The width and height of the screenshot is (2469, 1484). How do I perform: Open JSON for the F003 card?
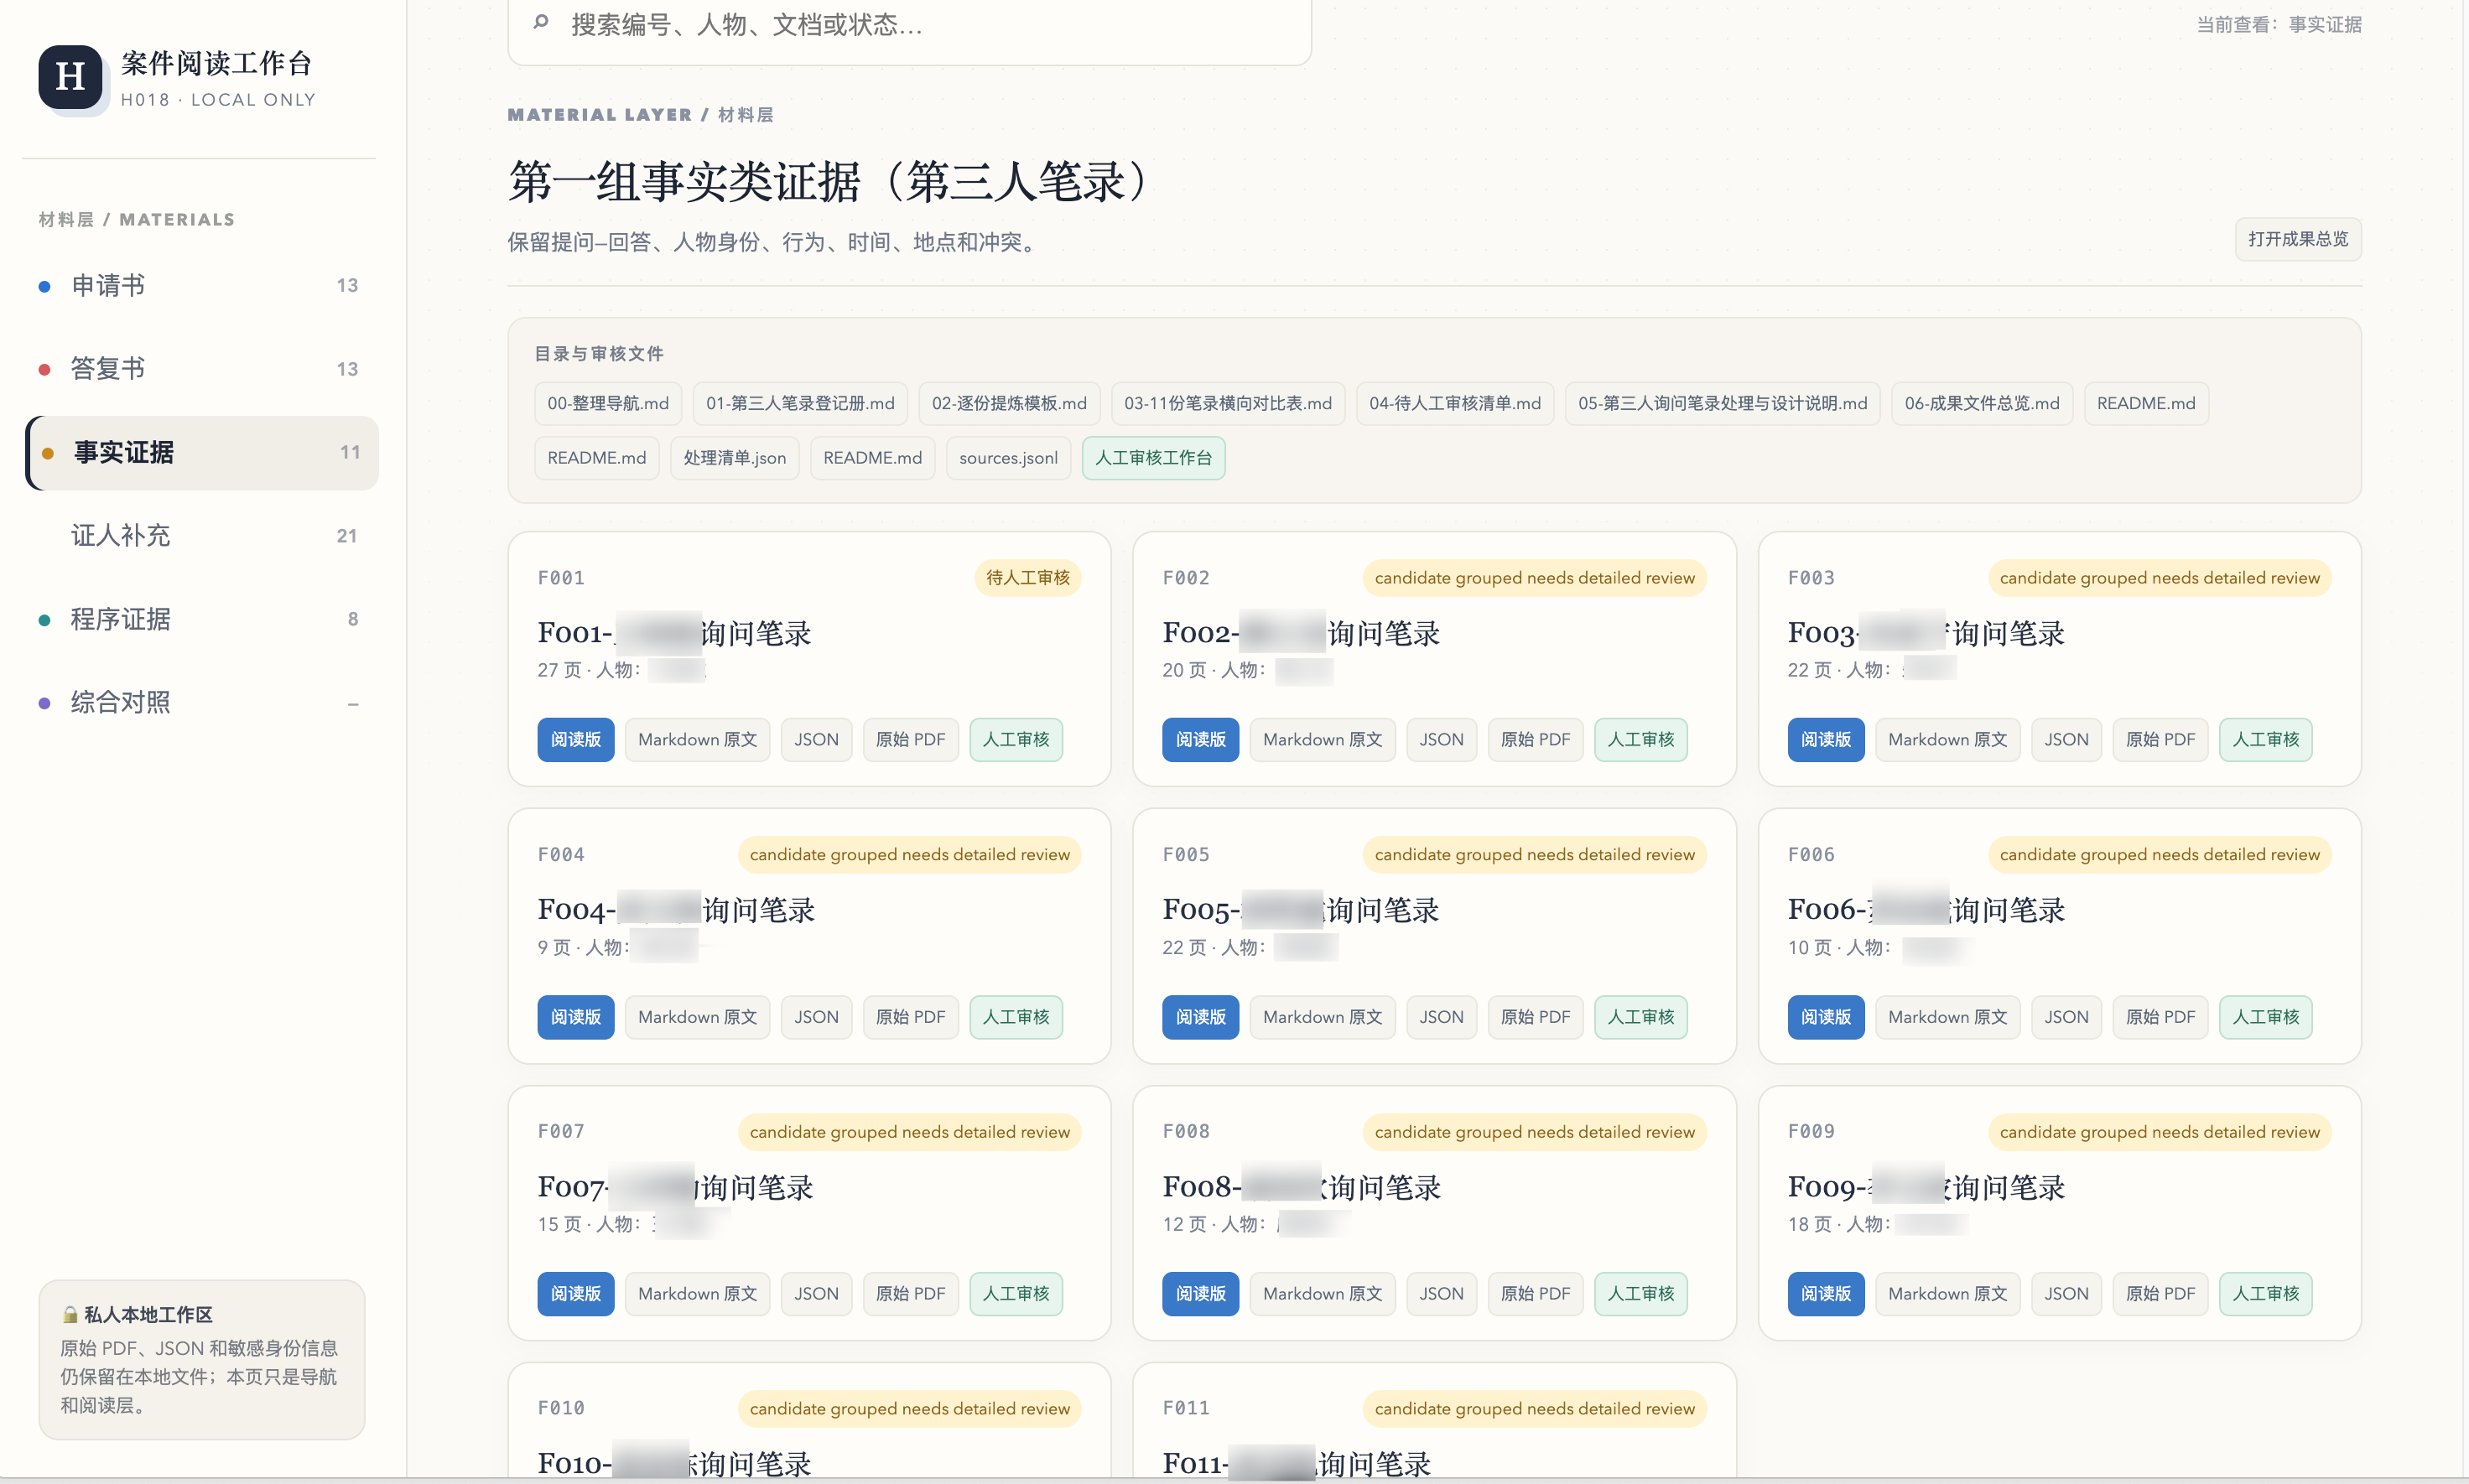(x=2066, y=740)
